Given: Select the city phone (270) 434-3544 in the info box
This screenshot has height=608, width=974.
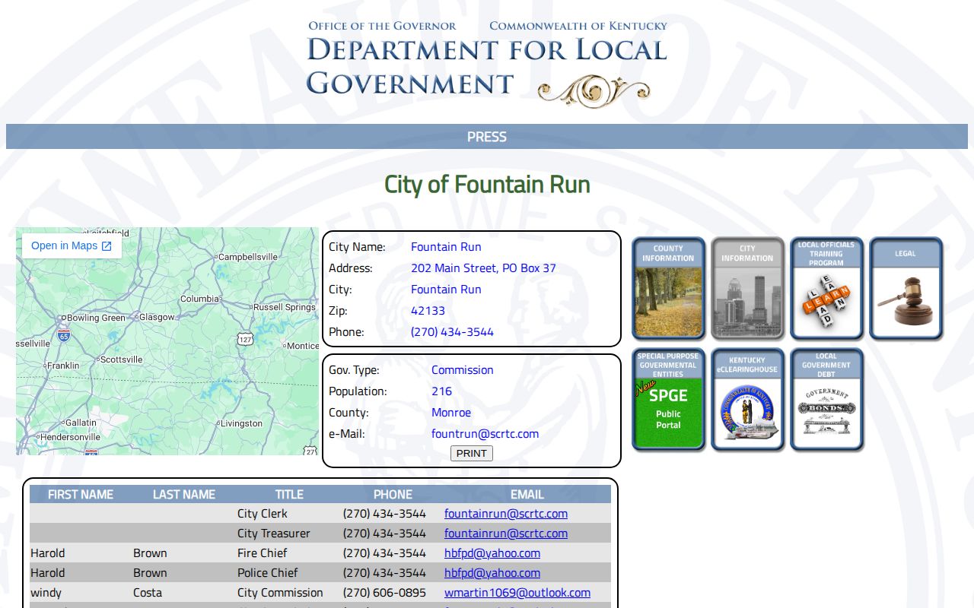Looking at the screenshot, I should pyautogui.click(x=452, y=332).
